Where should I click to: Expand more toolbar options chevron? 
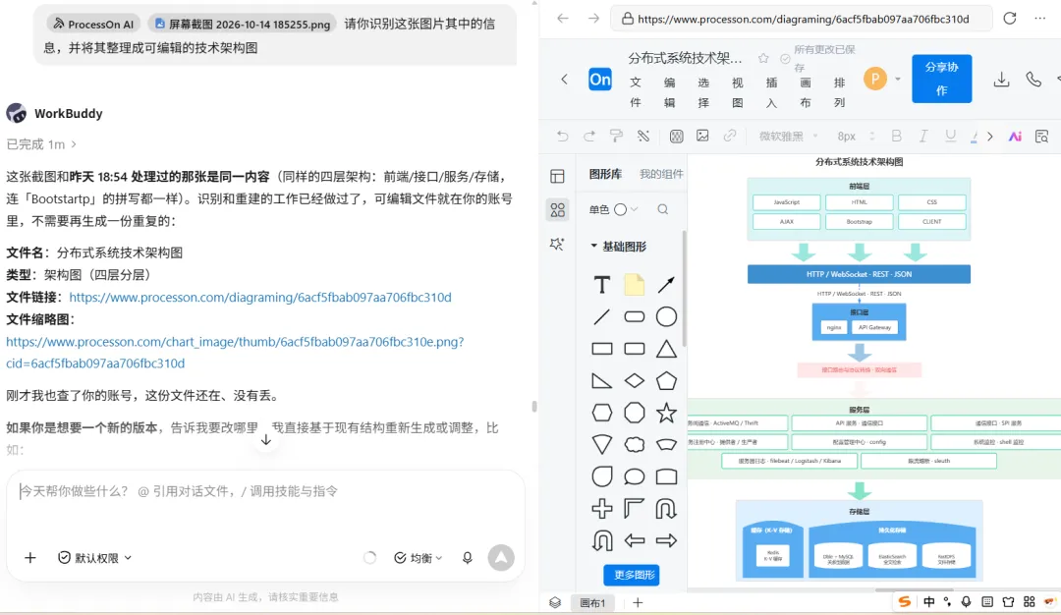(990, 137)
